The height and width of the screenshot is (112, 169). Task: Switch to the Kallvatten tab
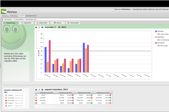(x=26, y=23)
